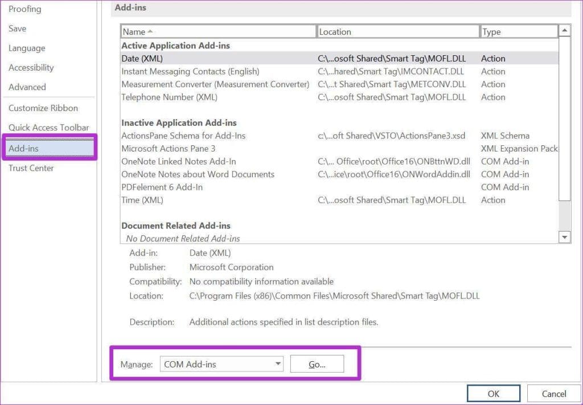Open the Trust Center page
This screenshot has width=583, height=405.
(x=31, y=167)
